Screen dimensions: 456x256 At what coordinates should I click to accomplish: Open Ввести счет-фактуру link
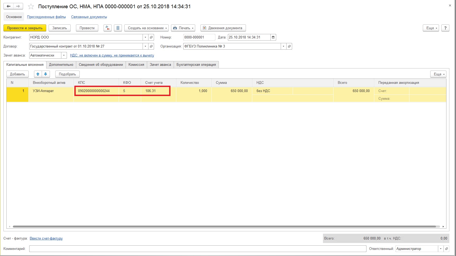click(46, 238)
